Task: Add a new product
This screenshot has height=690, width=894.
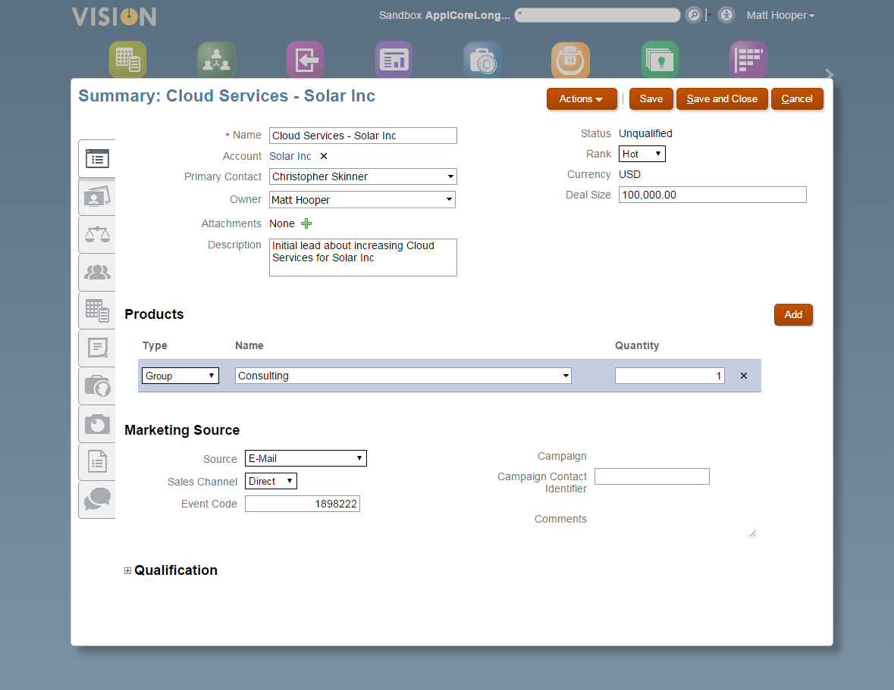Action: click(x=793, y=314)
